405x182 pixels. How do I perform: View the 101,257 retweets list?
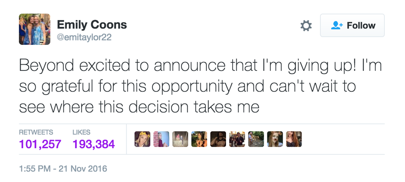[x=40, y=144]
